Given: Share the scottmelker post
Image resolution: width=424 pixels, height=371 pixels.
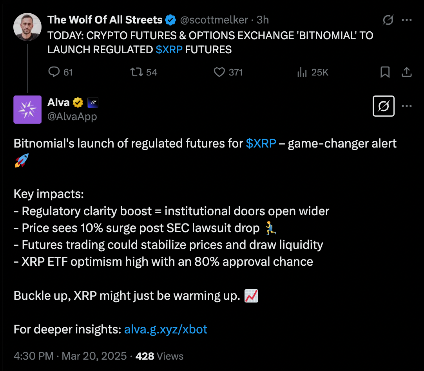Looking at the screenshot, I should click(407, 72).
